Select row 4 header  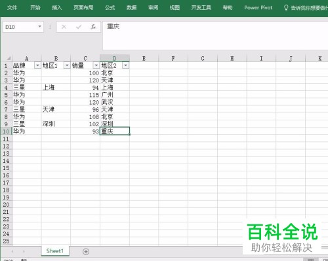6,88
